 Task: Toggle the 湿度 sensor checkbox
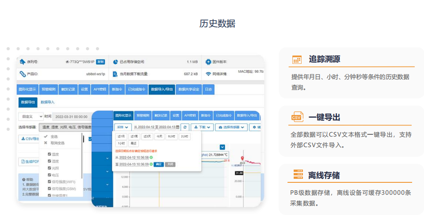pyautogui.click(x=49, y=161)
